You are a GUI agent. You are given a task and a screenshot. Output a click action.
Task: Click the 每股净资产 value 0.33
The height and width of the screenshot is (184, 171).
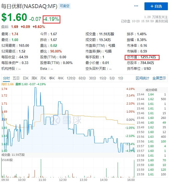pos(25,63)
